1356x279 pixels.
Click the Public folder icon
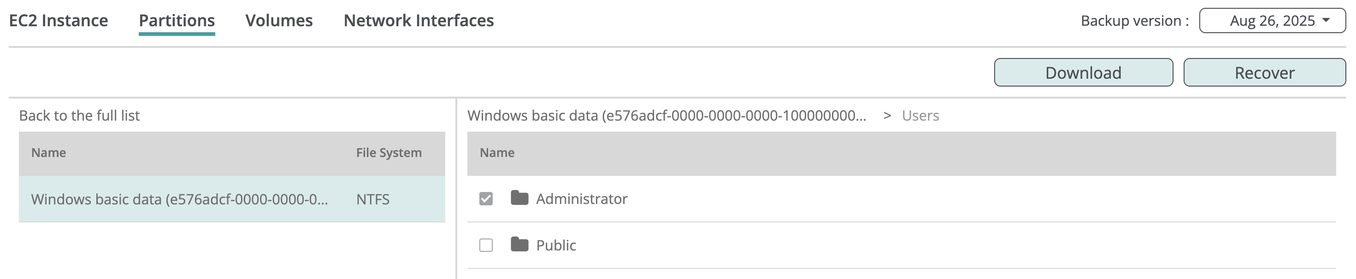pos(519,244)
